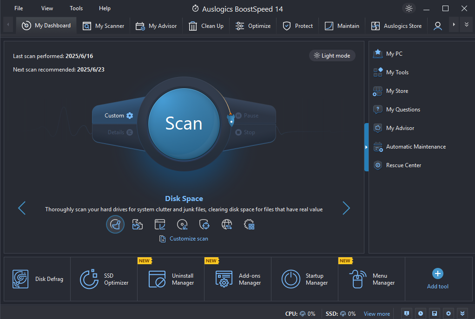The width and height of the screenshot is (475, 319).
Task: Go to next scan category
Action: (346, 208)
